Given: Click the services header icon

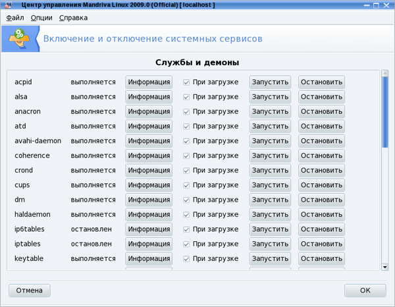Looking at the screenshot, I should pyautogui.click(x=19, y=39).
